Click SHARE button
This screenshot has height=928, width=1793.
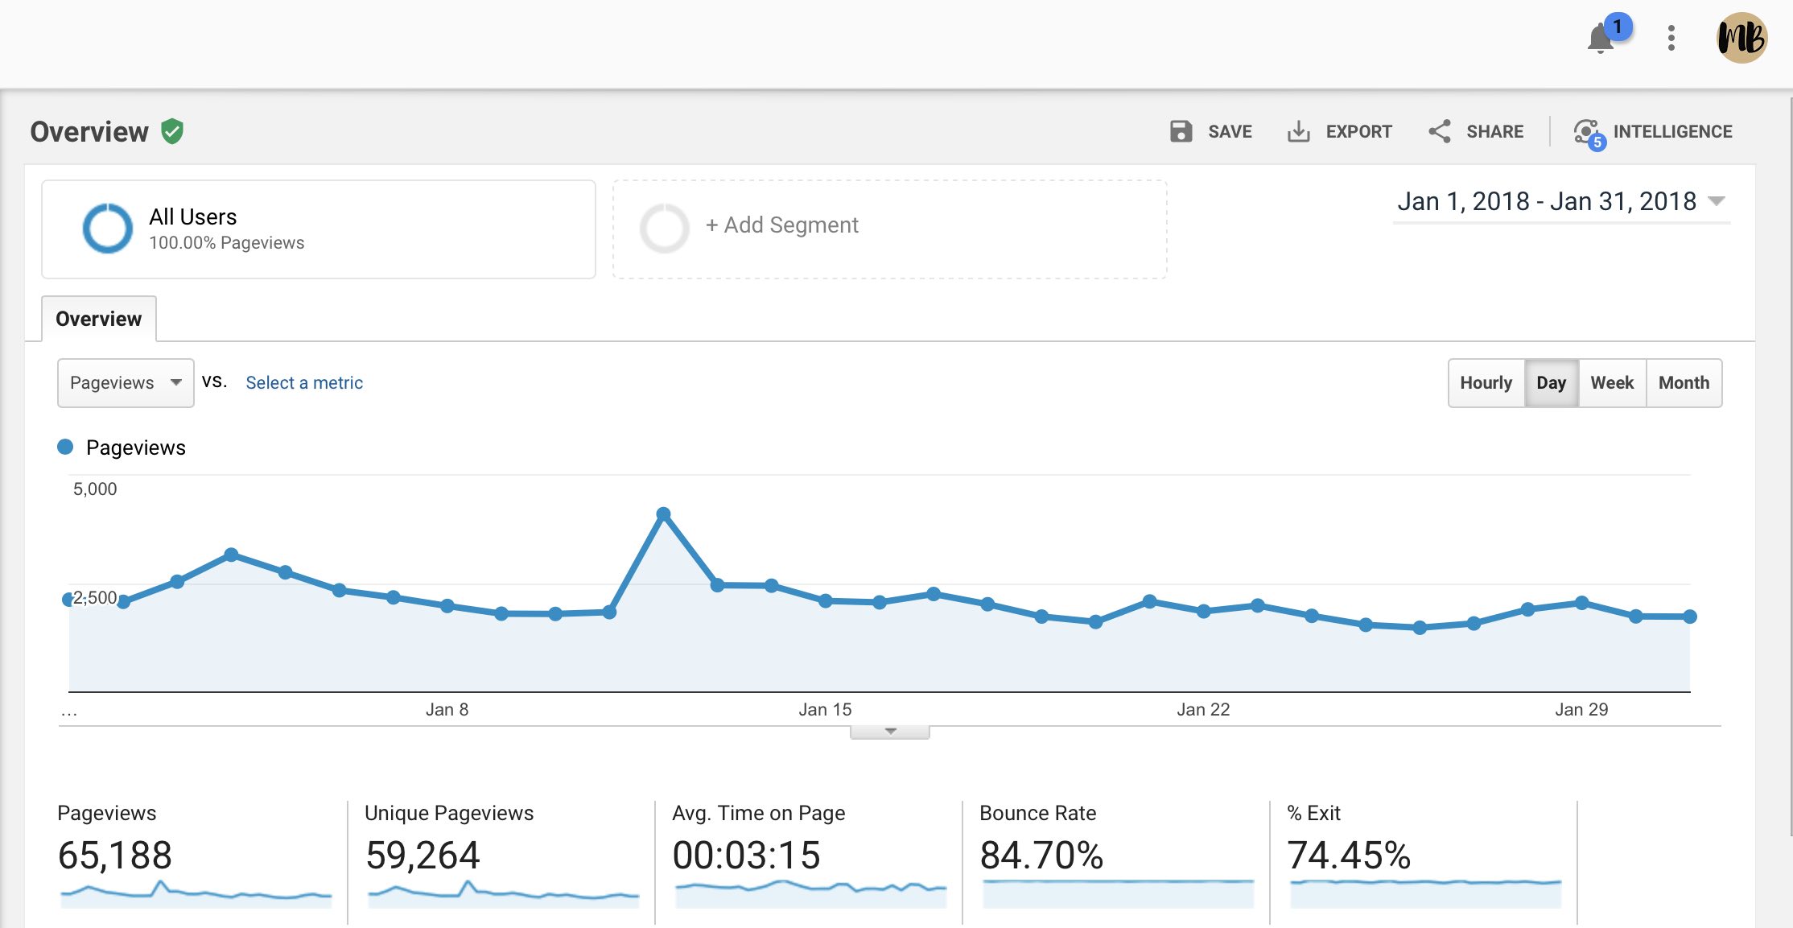coord(1476,131)
